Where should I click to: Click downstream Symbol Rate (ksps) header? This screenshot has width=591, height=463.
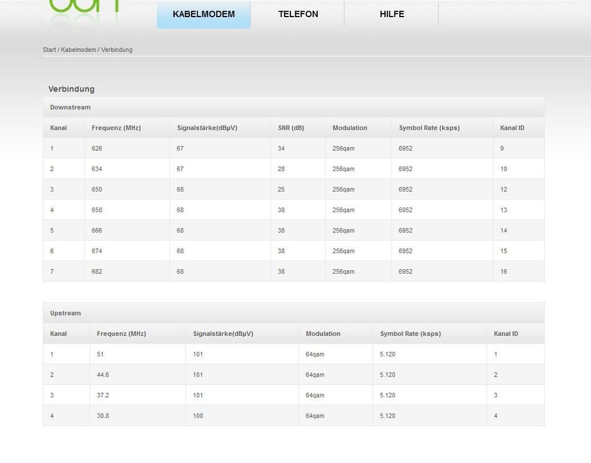click(429, 128)
